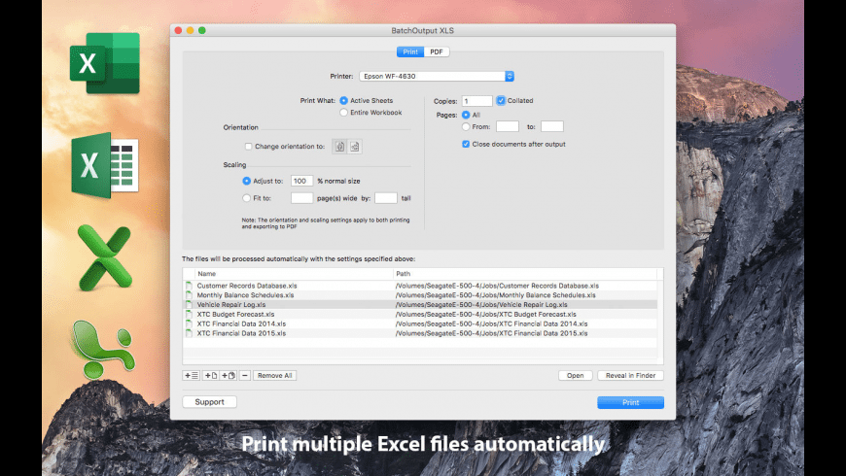846x476 pixels.
Task: Click the pages to input field
Action: (552, 126)
